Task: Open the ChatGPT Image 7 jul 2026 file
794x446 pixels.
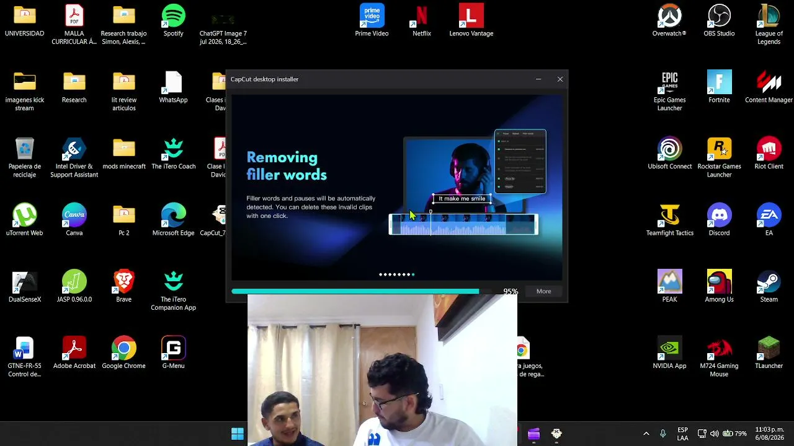Action: click(223, 25)
